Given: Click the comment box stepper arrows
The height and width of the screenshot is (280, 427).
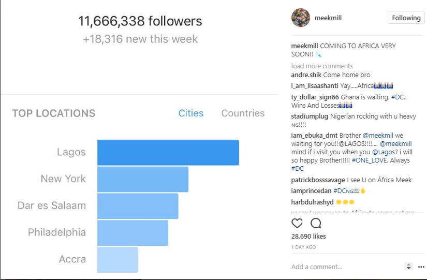Looking at the screenshot, I should tap(408, 267).
